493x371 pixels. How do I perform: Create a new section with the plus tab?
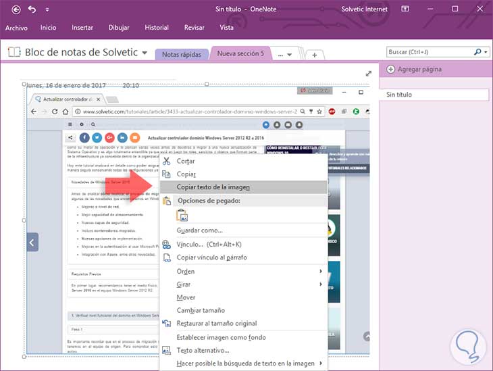315,55
